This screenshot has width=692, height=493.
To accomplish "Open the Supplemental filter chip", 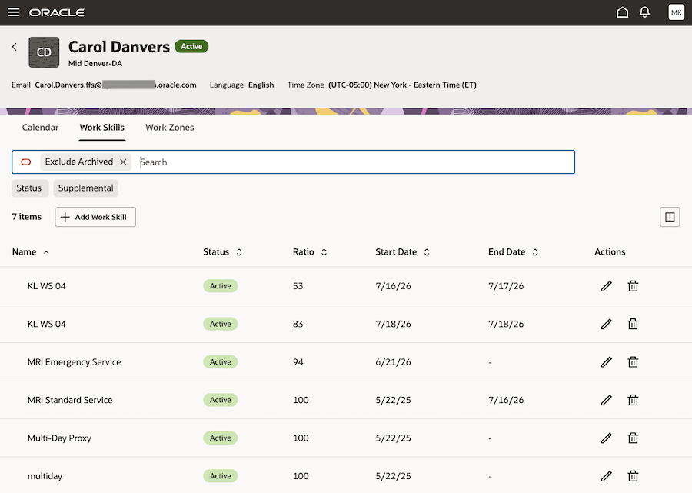I will pos(85,188).
